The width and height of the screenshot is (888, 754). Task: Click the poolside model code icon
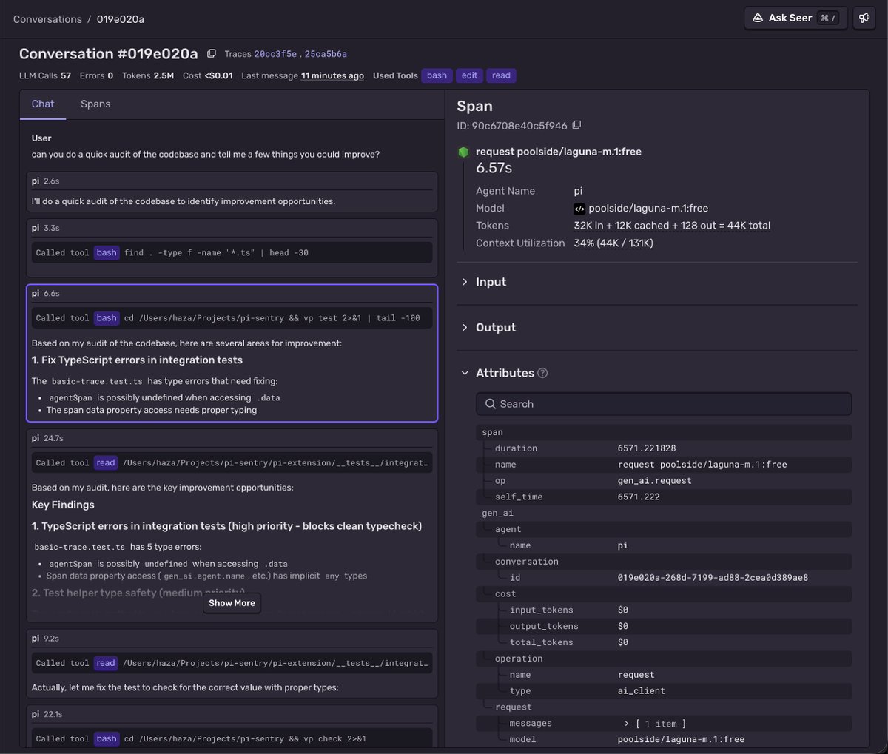tap(579, 209)
